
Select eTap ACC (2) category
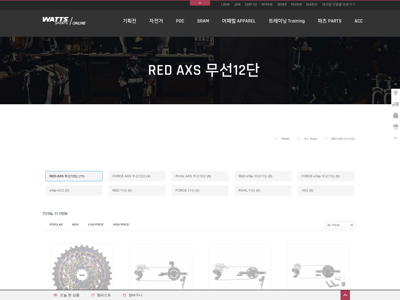74,190
